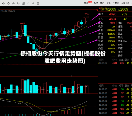Click the 买入 price 4694
The height and width of the screenshot is (116, 132).
coord(113,19)
